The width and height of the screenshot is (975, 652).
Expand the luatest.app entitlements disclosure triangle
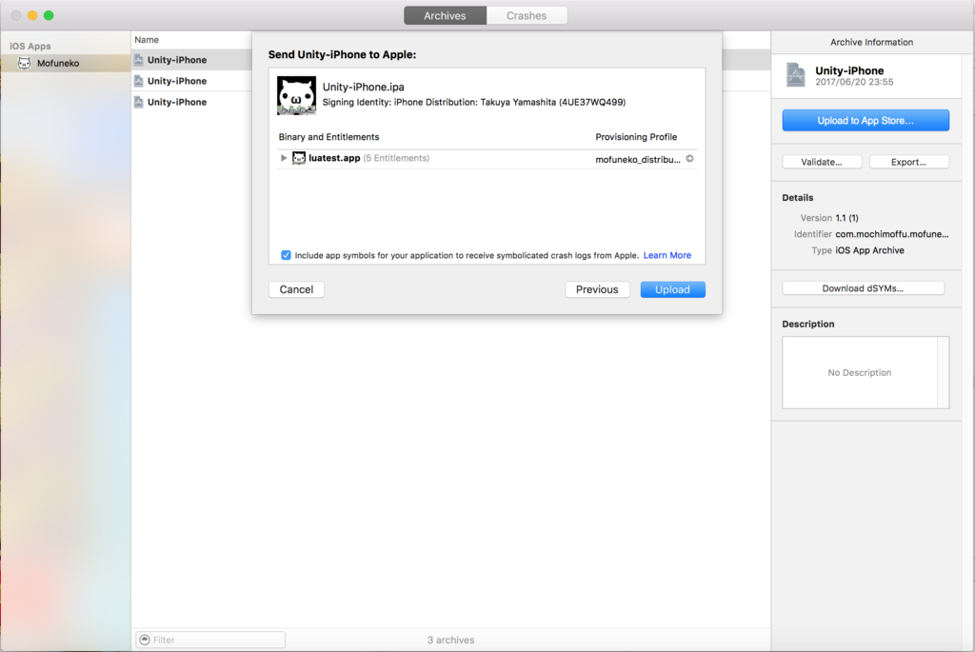(284, 159)
